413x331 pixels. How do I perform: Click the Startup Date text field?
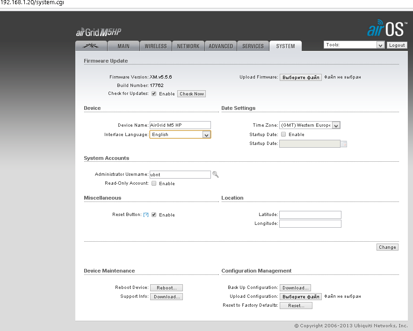(x=310, y=144)
